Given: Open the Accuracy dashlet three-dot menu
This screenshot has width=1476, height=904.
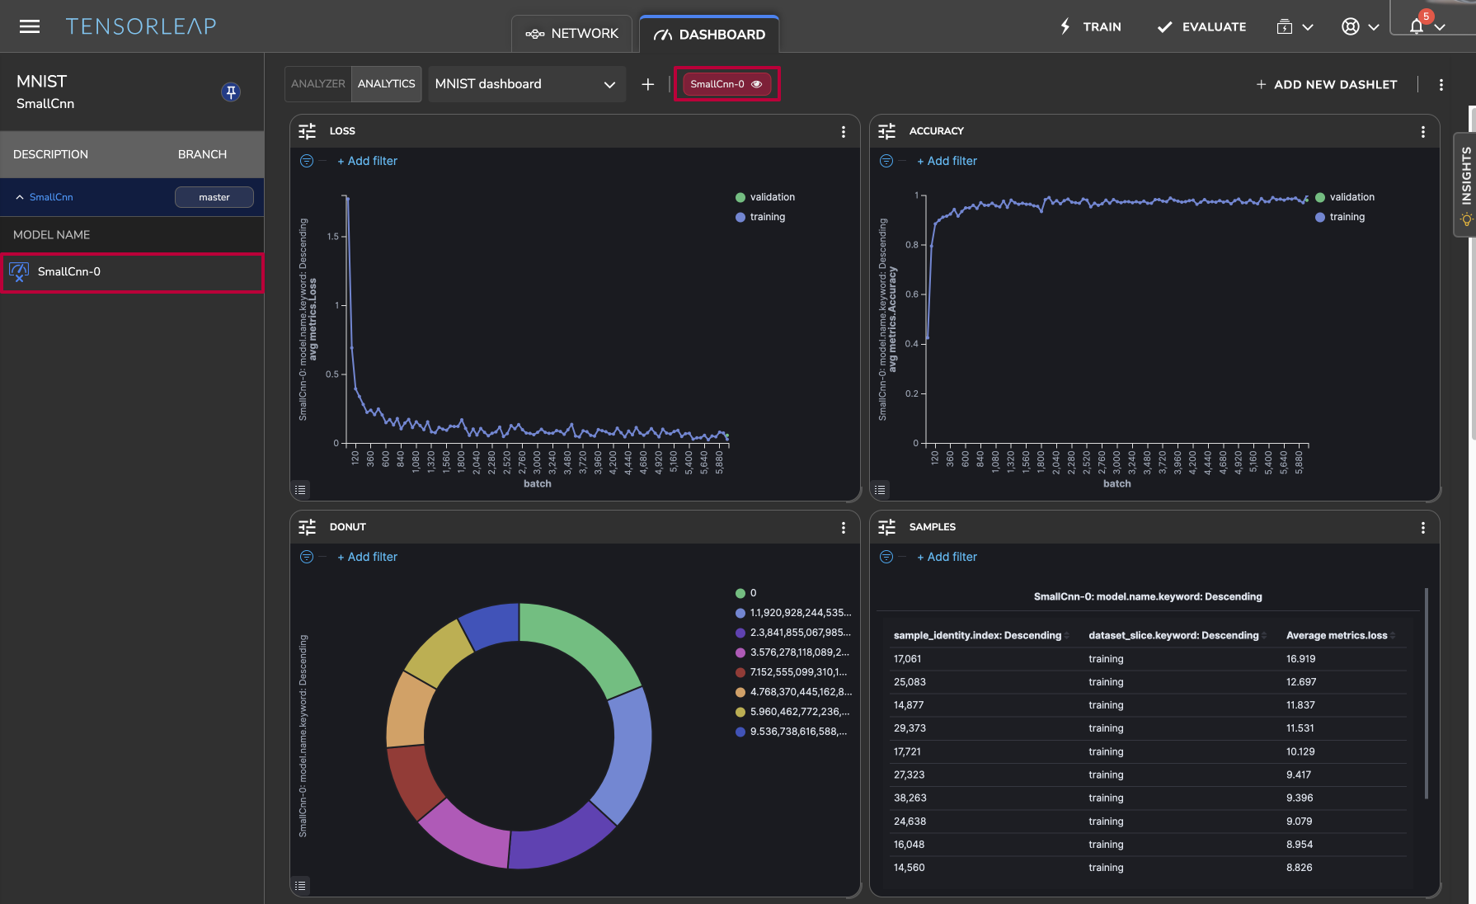Looking at the screenshot, I should [x=1422, y=132].
